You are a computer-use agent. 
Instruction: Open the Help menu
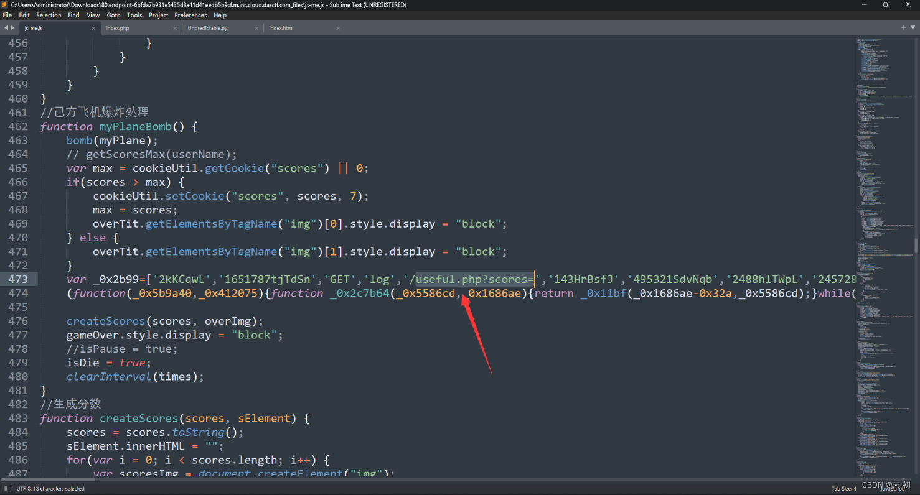click(x=220, y=15)
